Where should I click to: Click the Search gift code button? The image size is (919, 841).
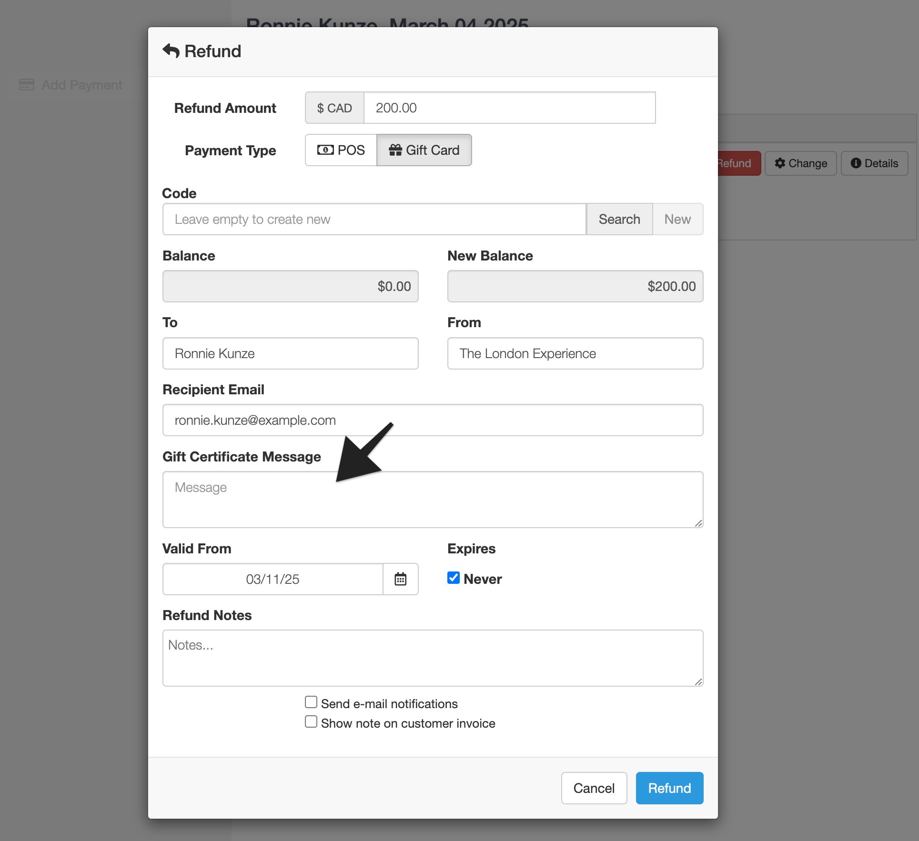pos(619,219)
